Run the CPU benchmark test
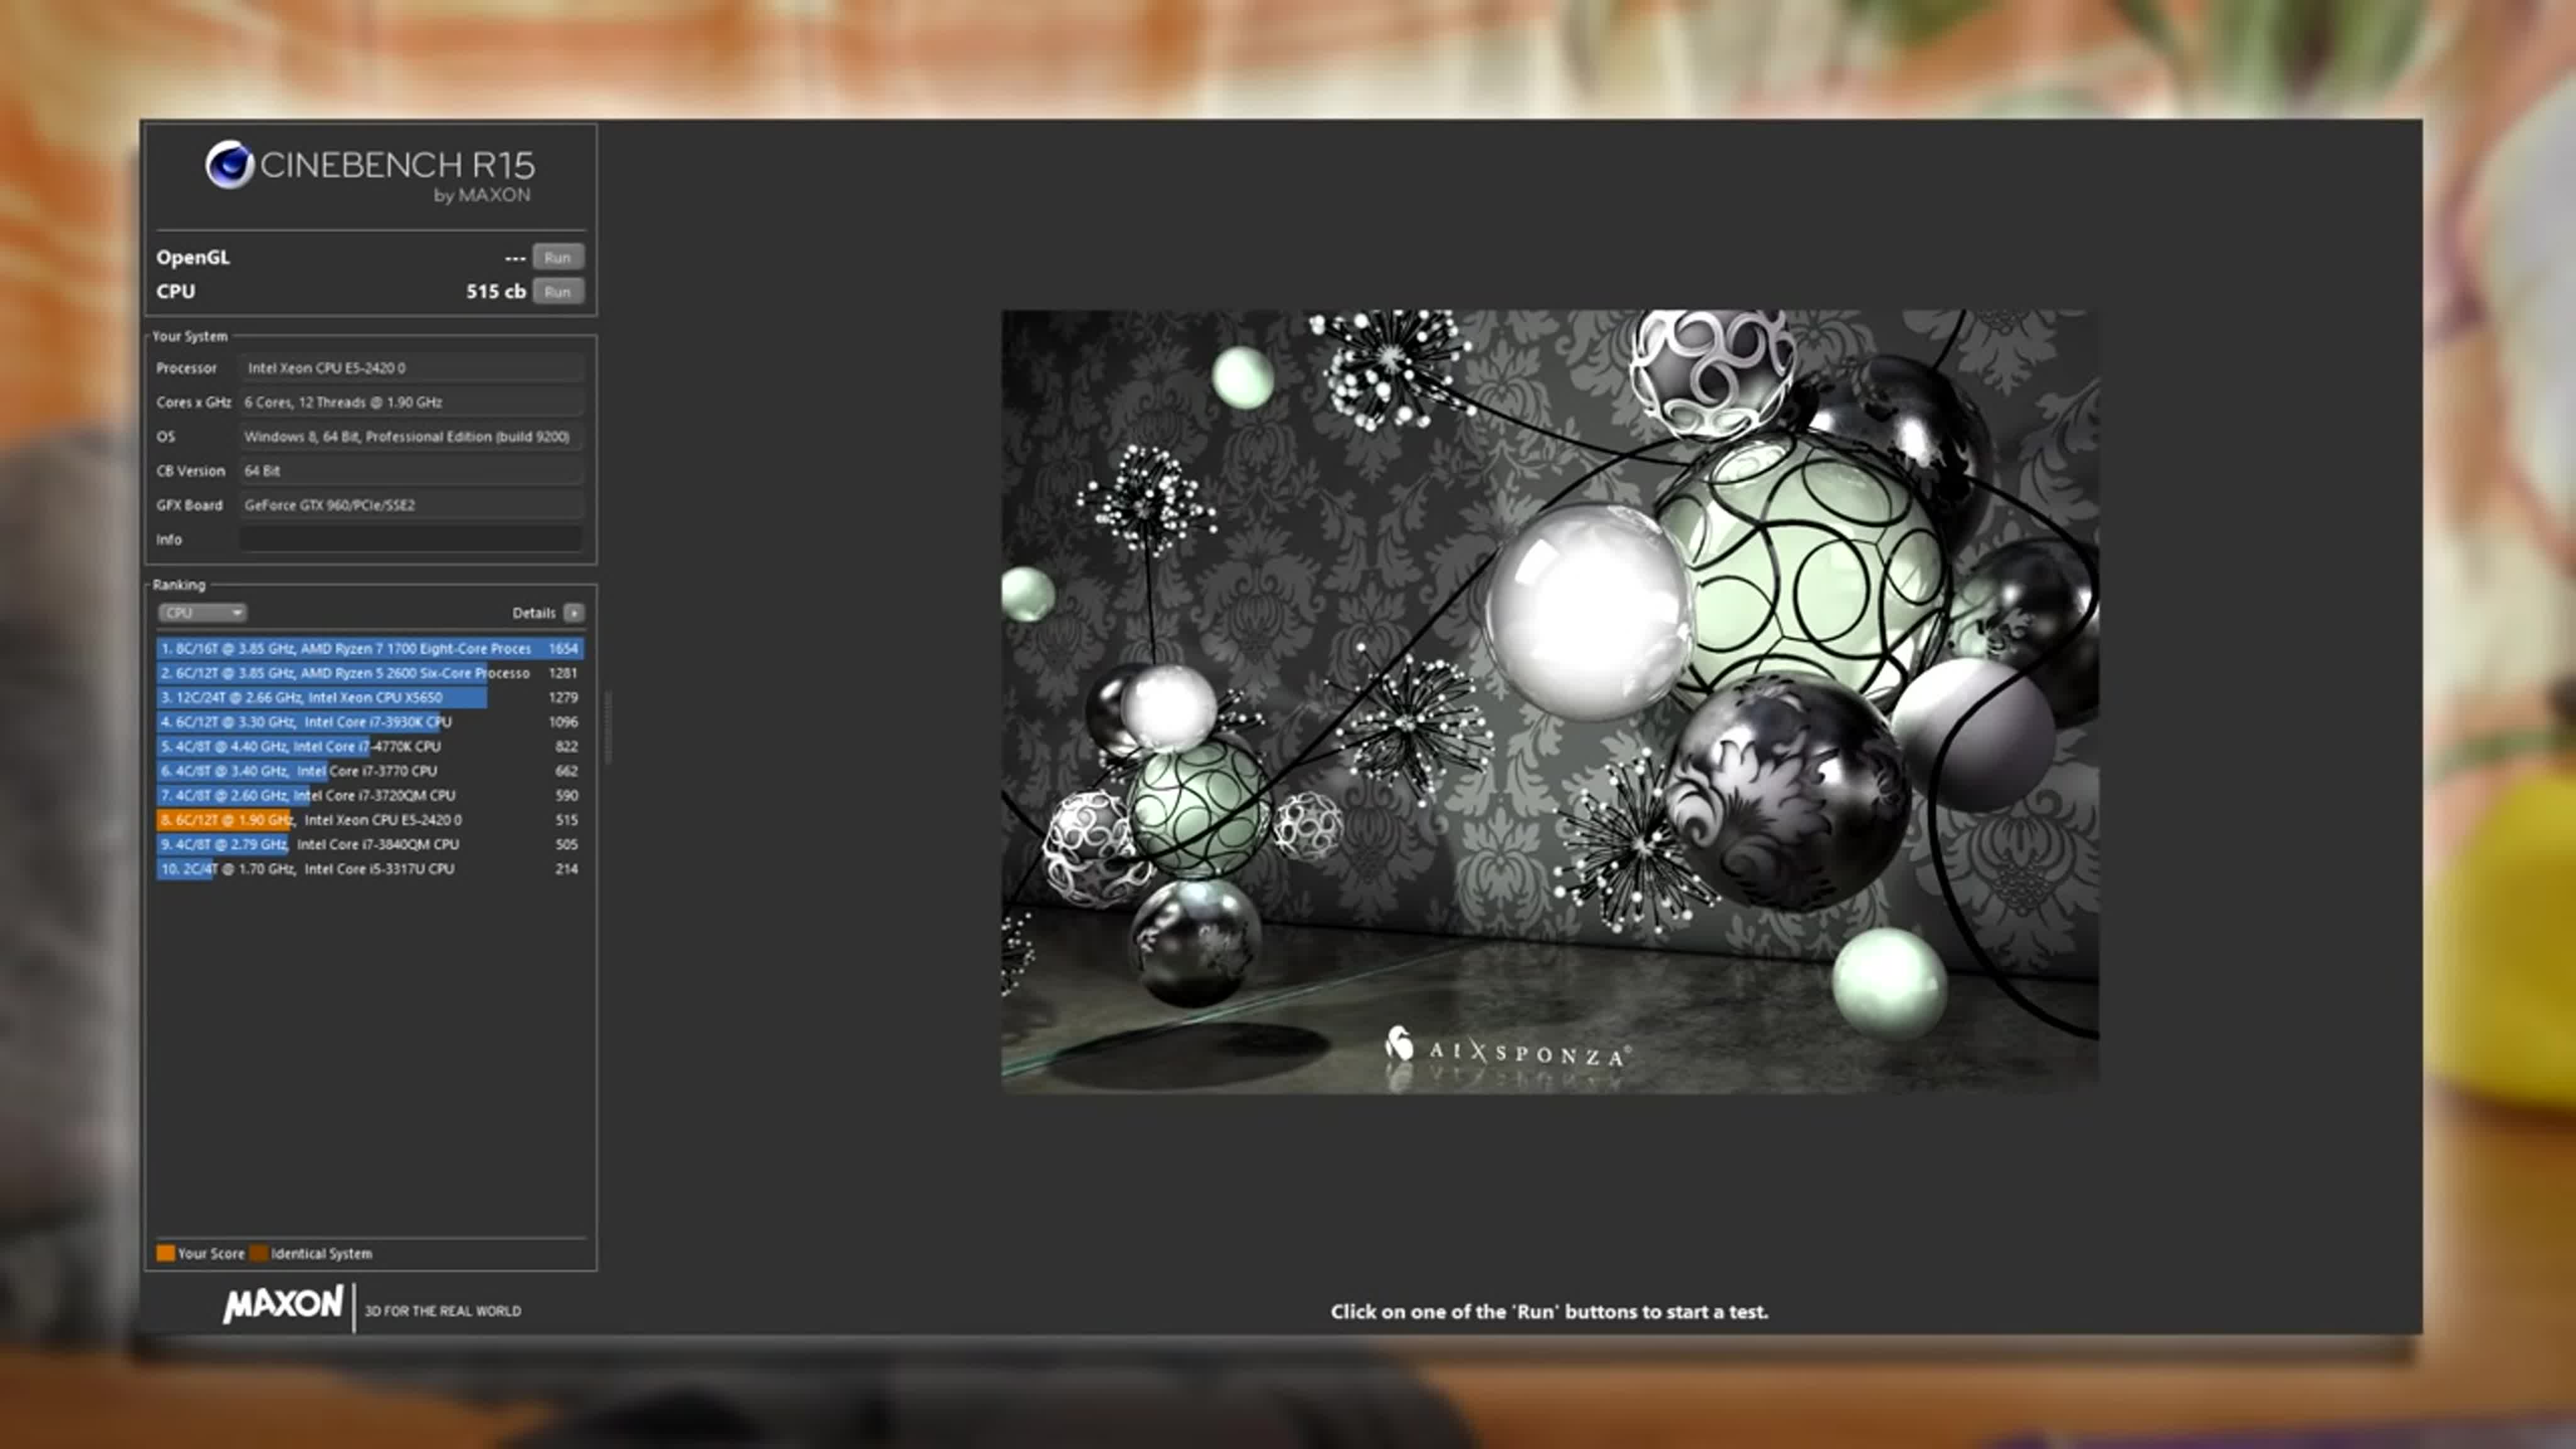Image resolution: width=2576 pixels, height=1449 pixels. 557,292
